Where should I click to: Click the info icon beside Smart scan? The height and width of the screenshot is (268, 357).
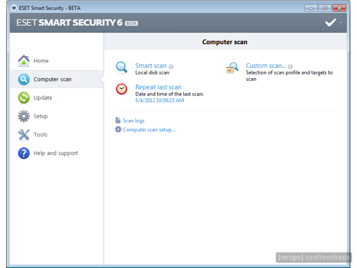tap(171, 66)
